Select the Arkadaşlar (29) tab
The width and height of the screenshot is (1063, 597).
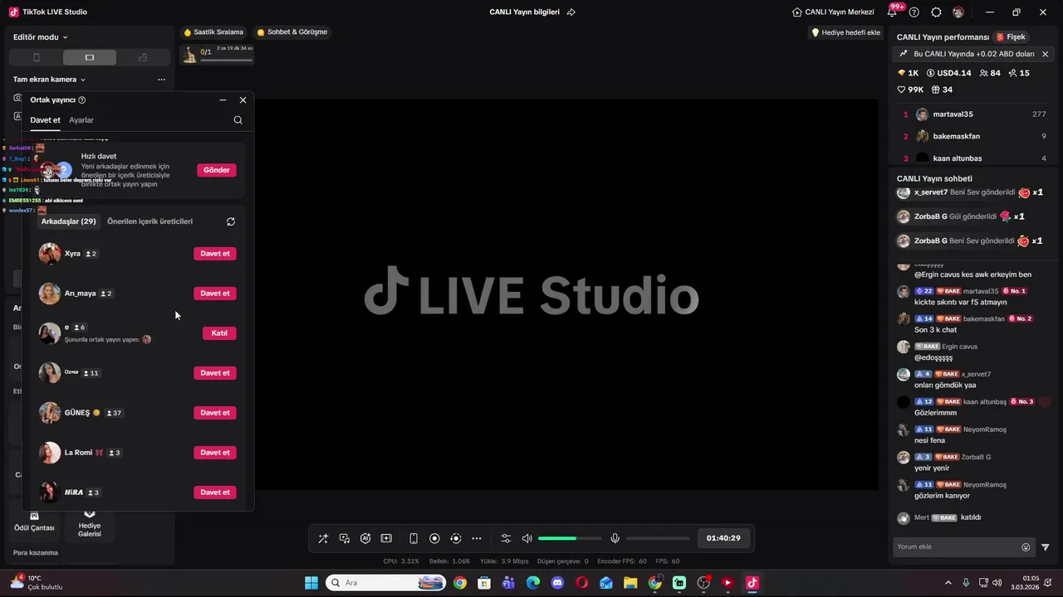69,221
